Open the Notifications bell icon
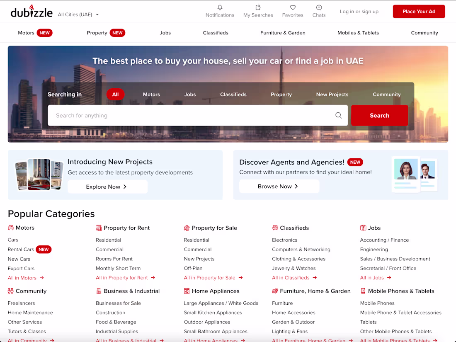456x342 pixels. point(220,7)
